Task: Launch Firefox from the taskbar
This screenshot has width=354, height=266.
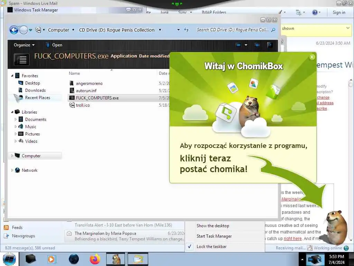Action: tap(95, 259)
